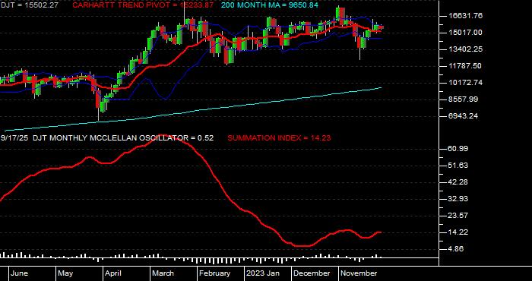Screen dimensions: 532x281
Task: Click the last candlestick on the price chart
Action: [382, 27]
